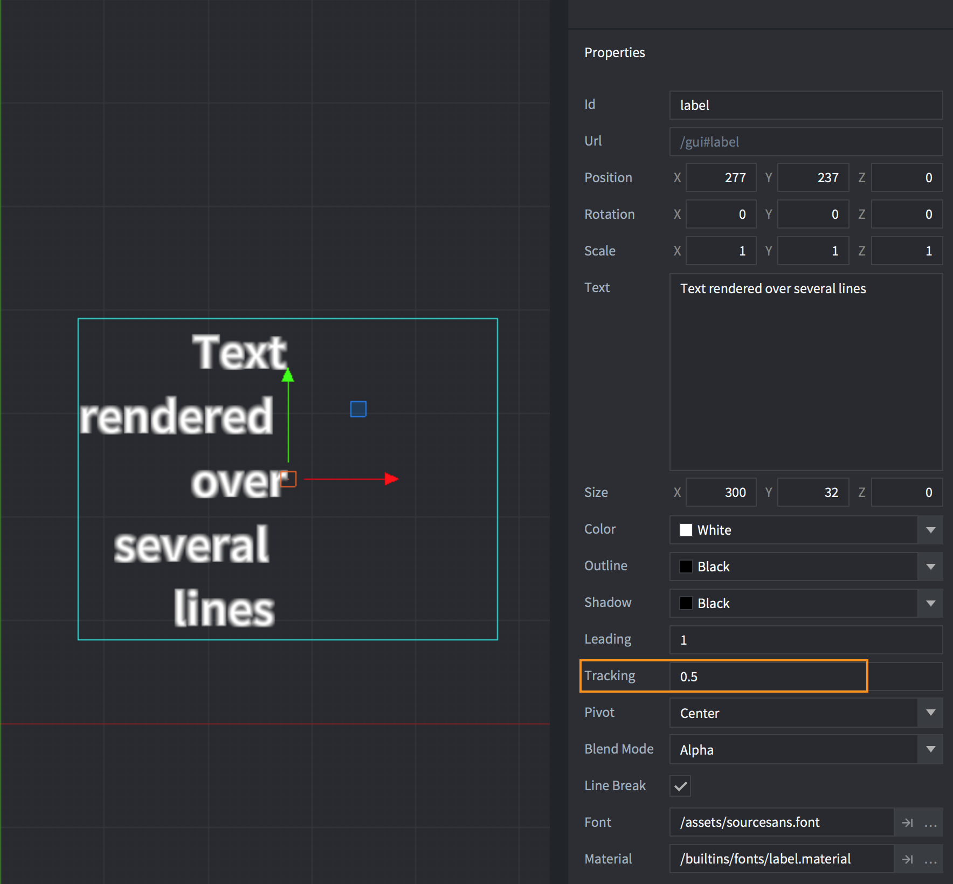Click the Size X field showing 300
The image size is (953, 884).
721,492
